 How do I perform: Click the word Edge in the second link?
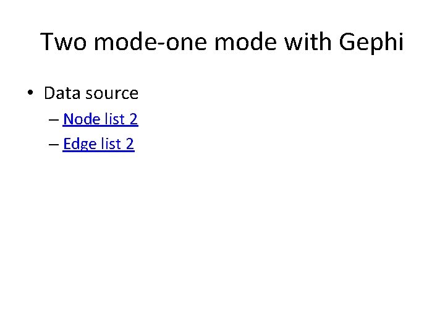pos(80,144)
